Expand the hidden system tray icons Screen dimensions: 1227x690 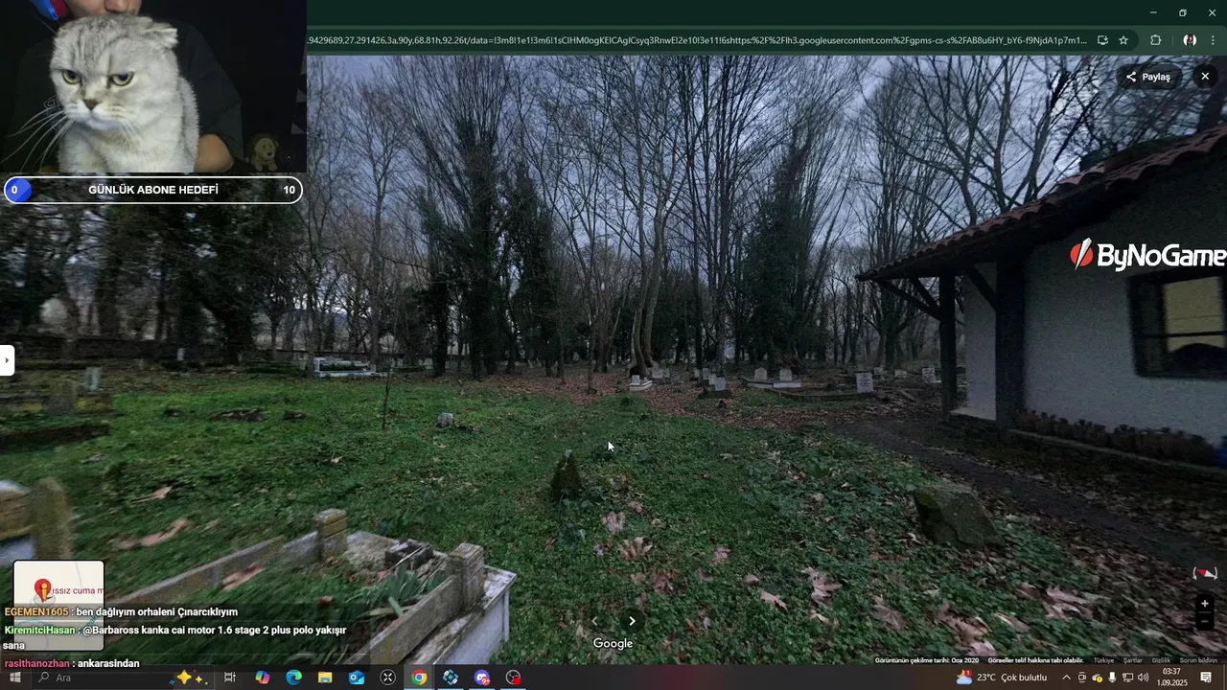pyautogui.click(x=1066, y=678)
